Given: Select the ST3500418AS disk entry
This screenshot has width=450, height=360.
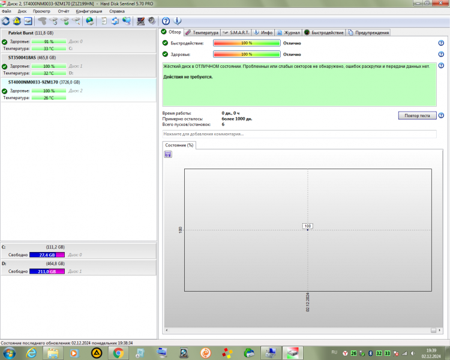Looking at the screenshot, I should (x=79, y=65).
